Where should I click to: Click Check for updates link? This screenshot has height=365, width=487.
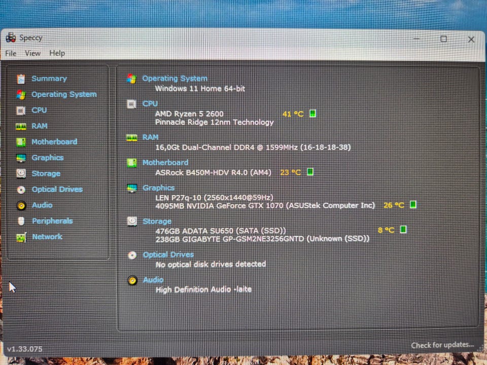[442, 345]
